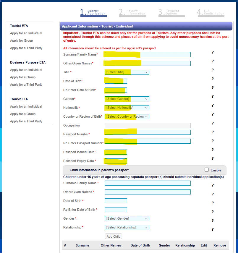Click Passport Issued Date input field
Image resolution: width=238 pixels, height=253 pixels.
tap(116, 152)
